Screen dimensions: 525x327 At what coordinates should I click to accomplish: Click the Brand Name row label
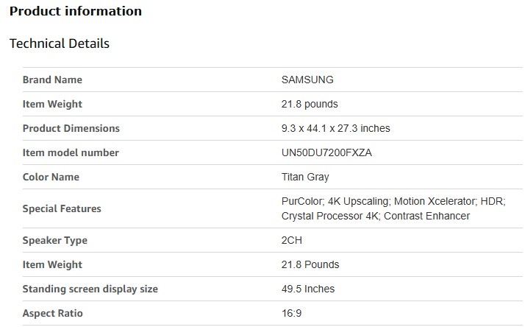pyautogui.click(x=52, y=80)
